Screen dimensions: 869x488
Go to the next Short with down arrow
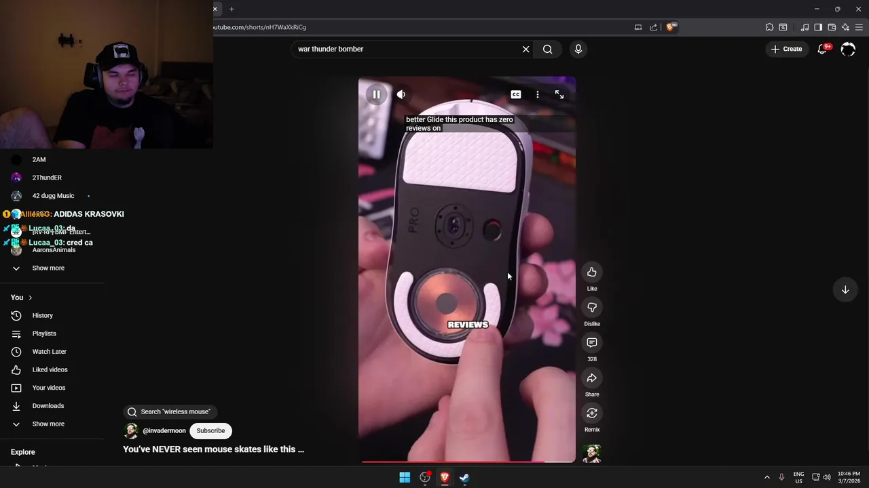click(845, 290)
